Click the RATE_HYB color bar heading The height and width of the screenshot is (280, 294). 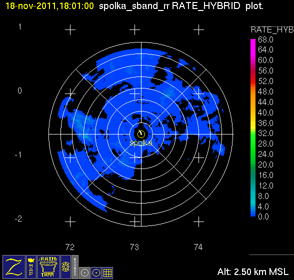pyautogui.click(x=272, y=30)
